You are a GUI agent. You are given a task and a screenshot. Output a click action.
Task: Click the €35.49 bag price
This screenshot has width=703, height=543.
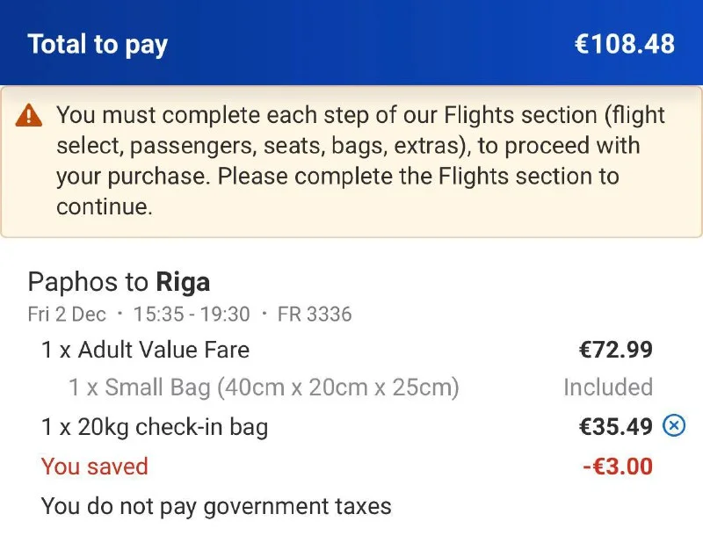click(615, 427)
